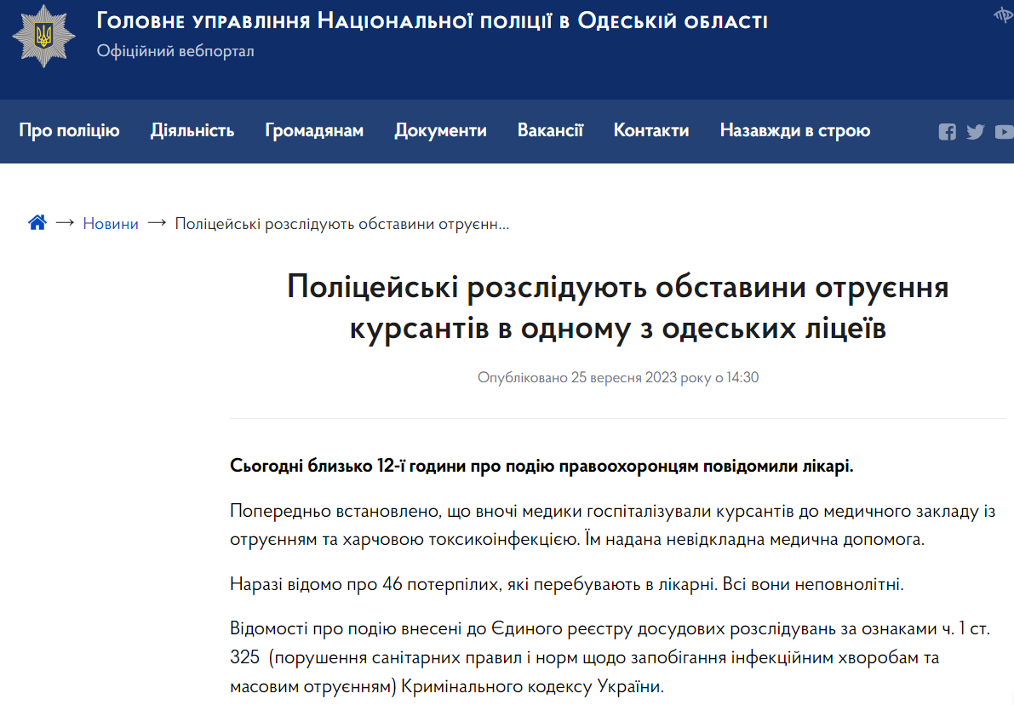Click the truncated current-page breadcrumb text
The image size is (1014, 705).
(342, 224)
